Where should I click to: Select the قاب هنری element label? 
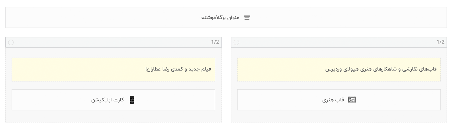(333, 100)
